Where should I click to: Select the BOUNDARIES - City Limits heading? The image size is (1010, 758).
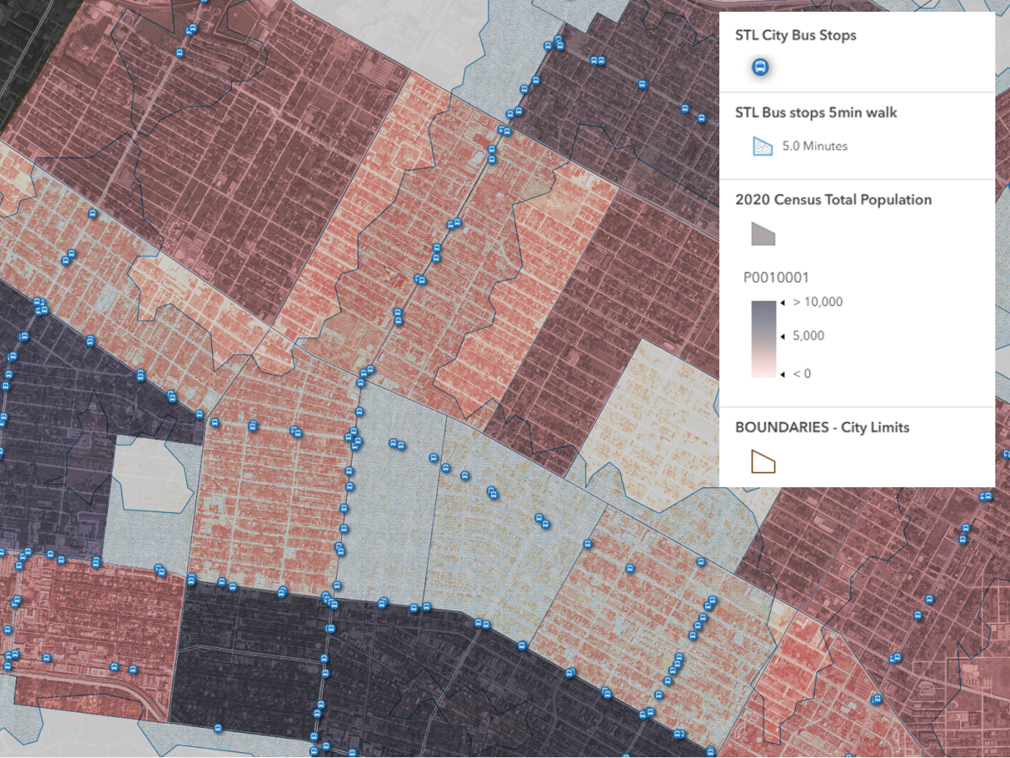822,427
